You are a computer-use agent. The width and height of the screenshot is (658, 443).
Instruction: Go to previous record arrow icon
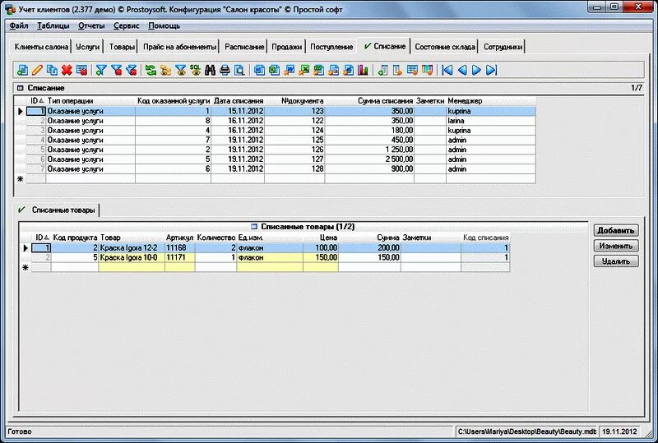462,70
